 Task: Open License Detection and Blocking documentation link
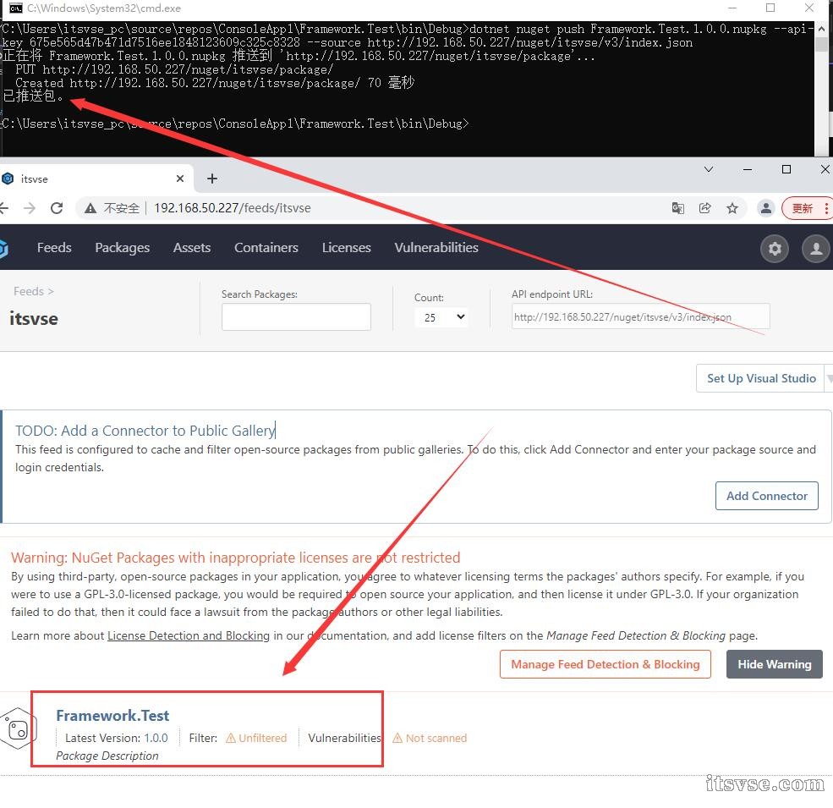click(x=189, y=635)
